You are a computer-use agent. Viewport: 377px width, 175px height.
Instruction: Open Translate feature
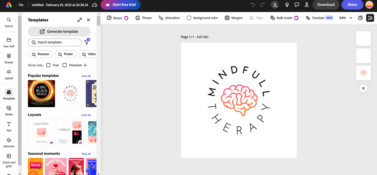click(319, 18)
